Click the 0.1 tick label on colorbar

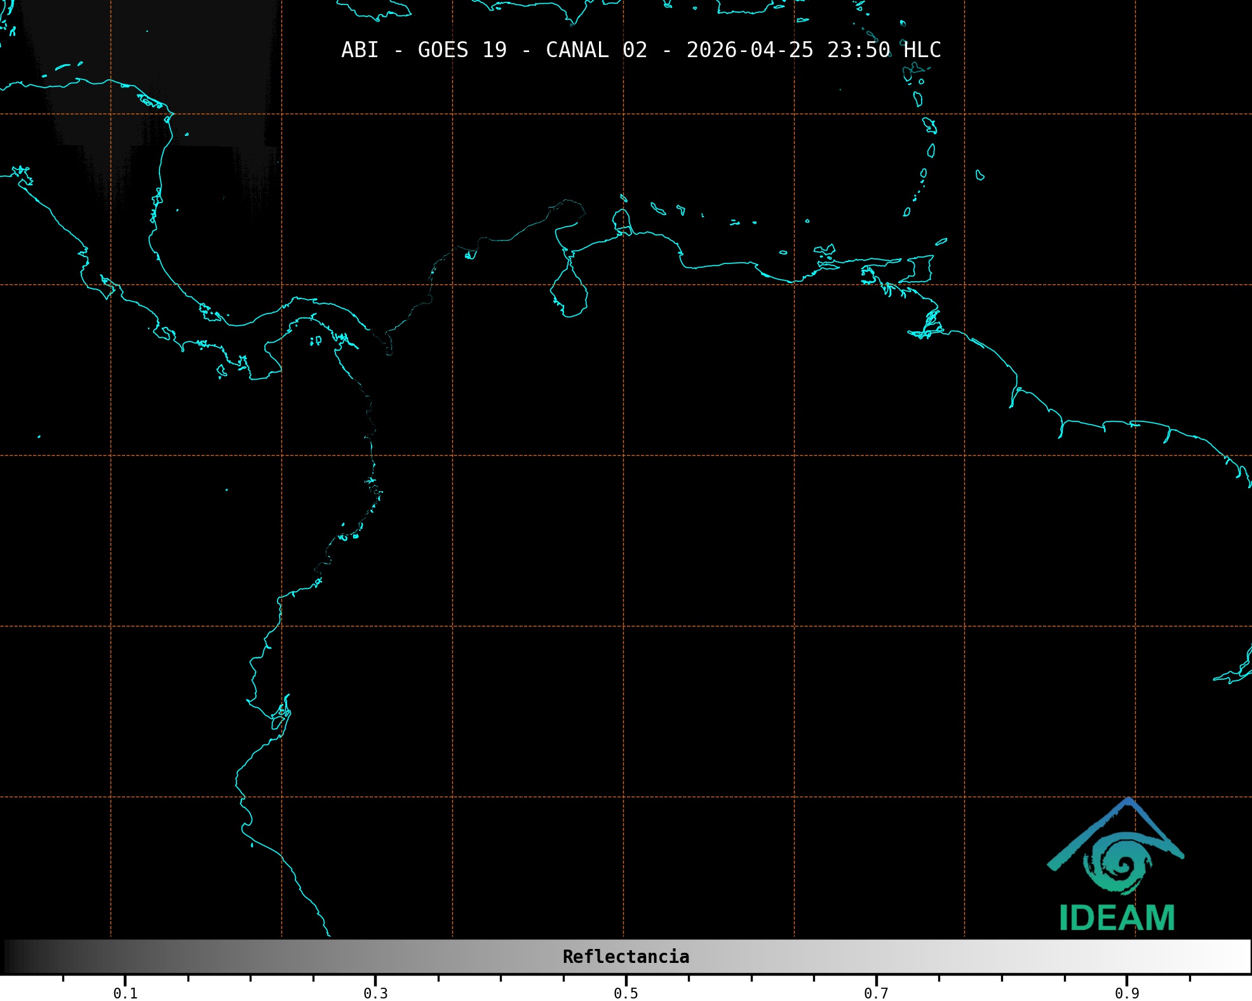[125, 993]
